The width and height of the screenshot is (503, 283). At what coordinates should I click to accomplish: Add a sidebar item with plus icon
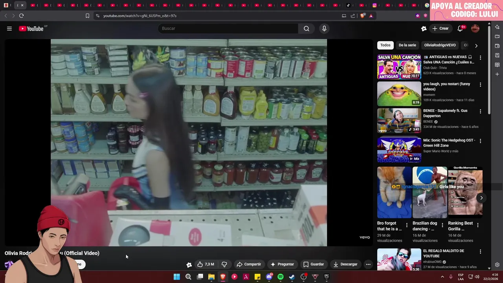point(497,74)
